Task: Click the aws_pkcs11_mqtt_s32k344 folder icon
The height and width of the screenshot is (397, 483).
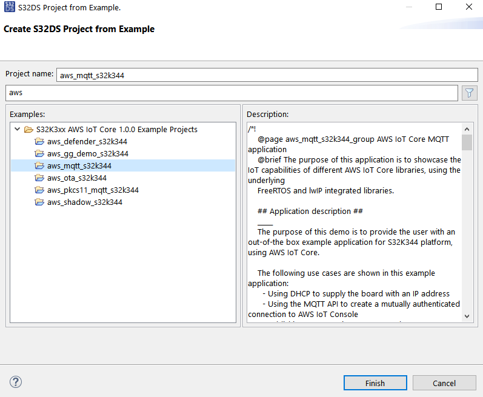Action: pos(40,190)
